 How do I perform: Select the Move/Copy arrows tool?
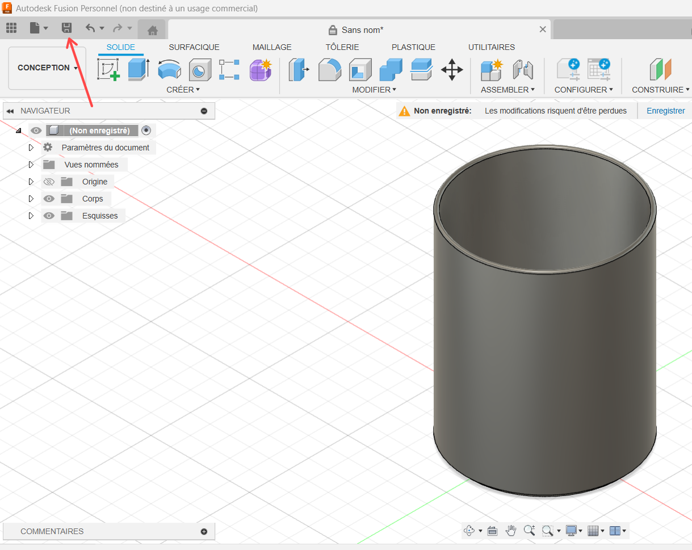point(452,70)
